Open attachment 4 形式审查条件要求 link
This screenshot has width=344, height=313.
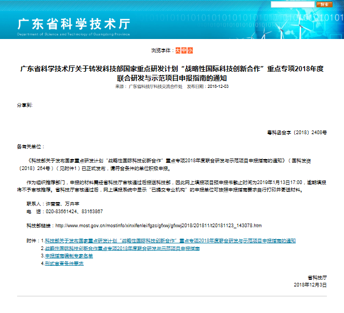tap(64, 264)
